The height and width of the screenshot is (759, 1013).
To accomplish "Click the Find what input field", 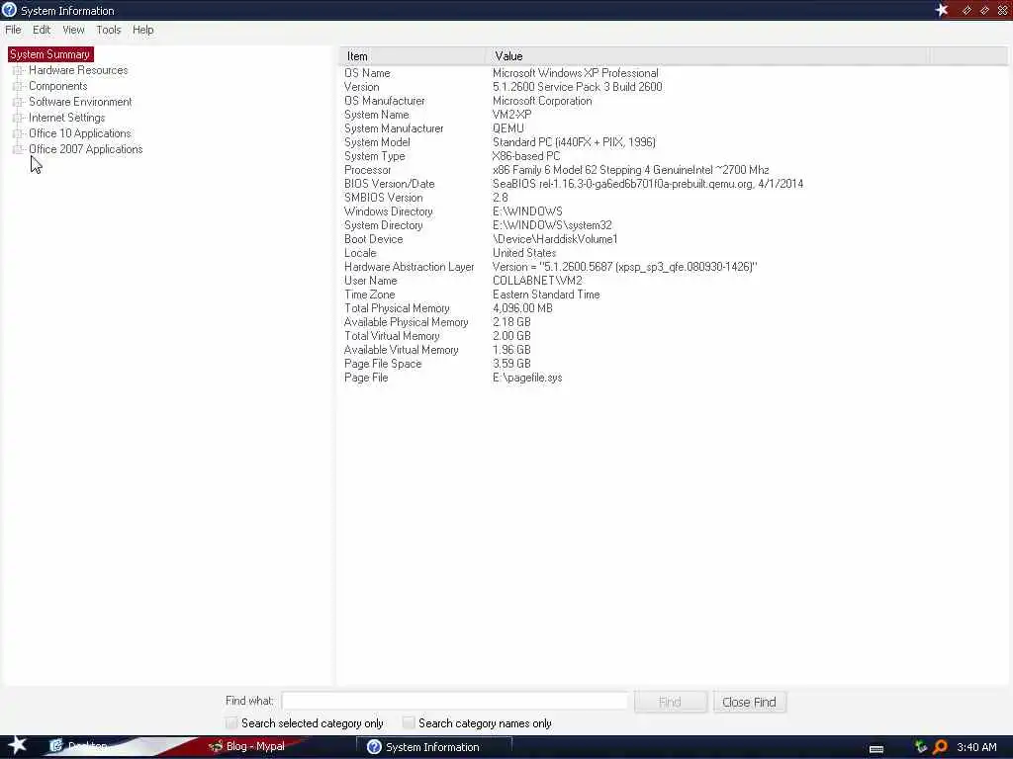I will (x=455, y=701).
